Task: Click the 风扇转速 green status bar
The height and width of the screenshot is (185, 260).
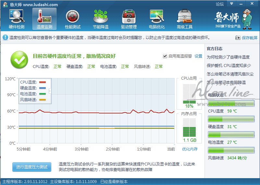Action: (x=231, y=150)
